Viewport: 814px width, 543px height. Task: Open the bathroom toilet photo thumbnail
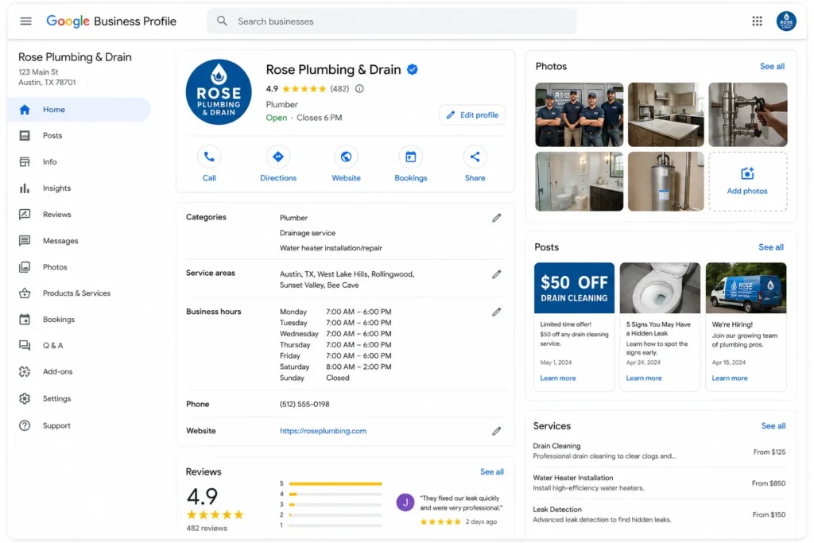[x=579, y=182]
